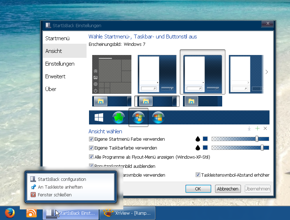Remove the start button using the small X icon

[265, 128]
